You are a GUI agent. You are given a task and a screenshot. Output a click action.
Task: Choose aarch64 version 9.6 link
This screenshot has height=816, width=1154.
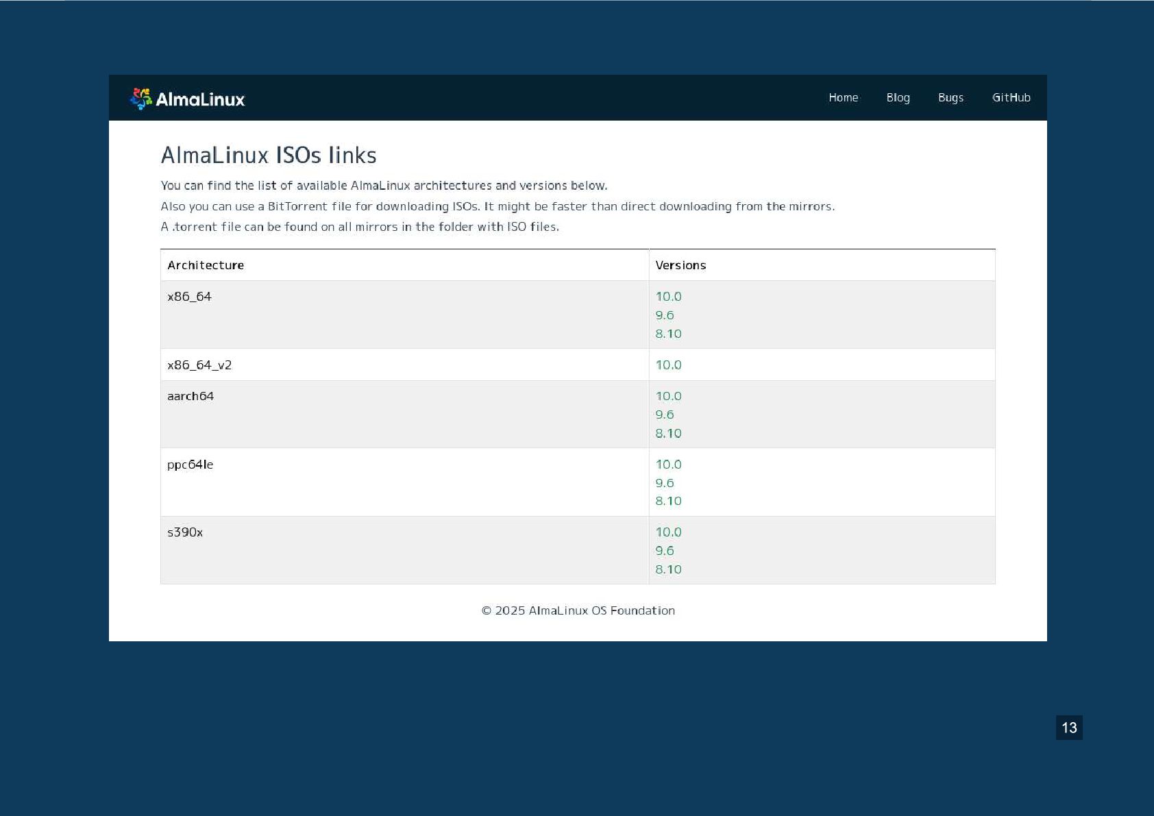coord(665,415)
